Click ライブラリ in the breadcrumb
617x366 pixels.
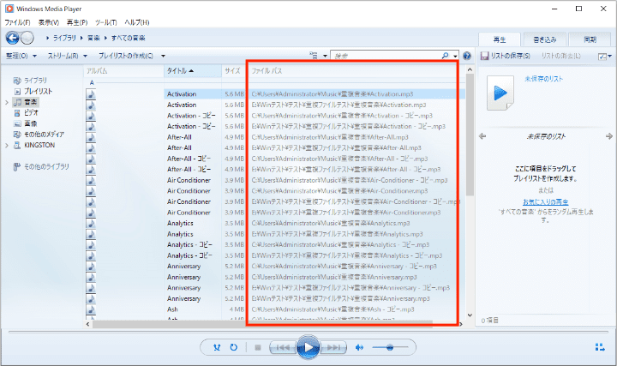(64, 38)
